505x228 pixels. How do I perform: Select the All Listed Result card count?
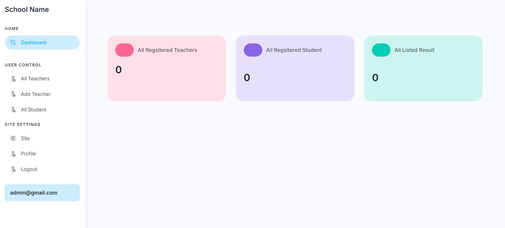375,78
